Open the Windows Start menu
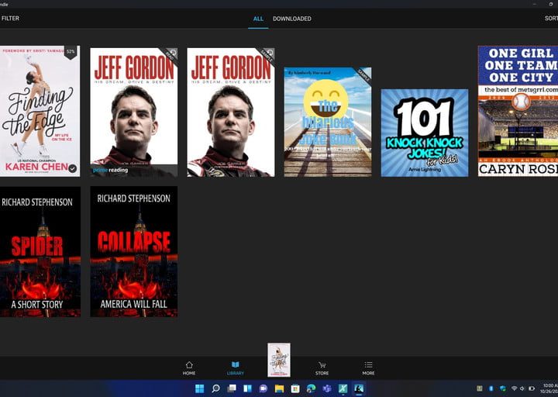 200,388
